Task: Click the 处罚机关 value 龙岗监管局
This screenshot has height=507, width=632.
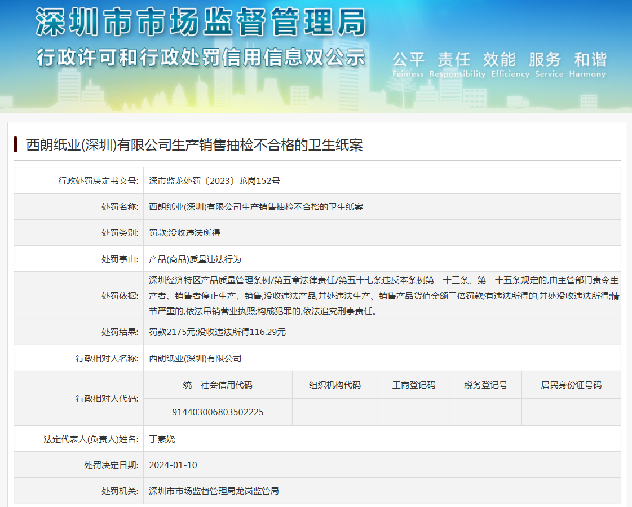Action: [x=214, y=491]
